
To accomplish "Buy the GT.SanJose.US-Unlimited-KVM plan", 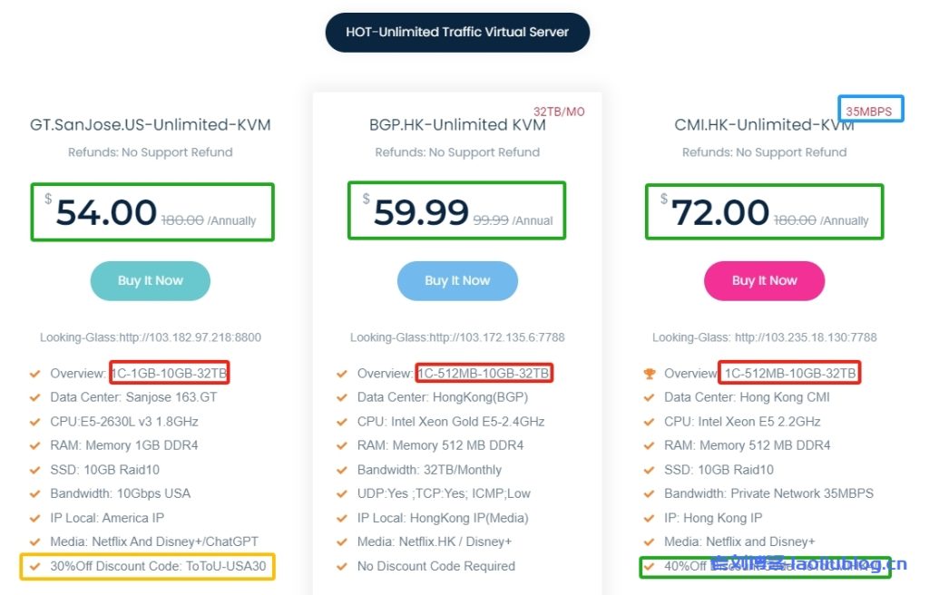I will coord(151,281).
